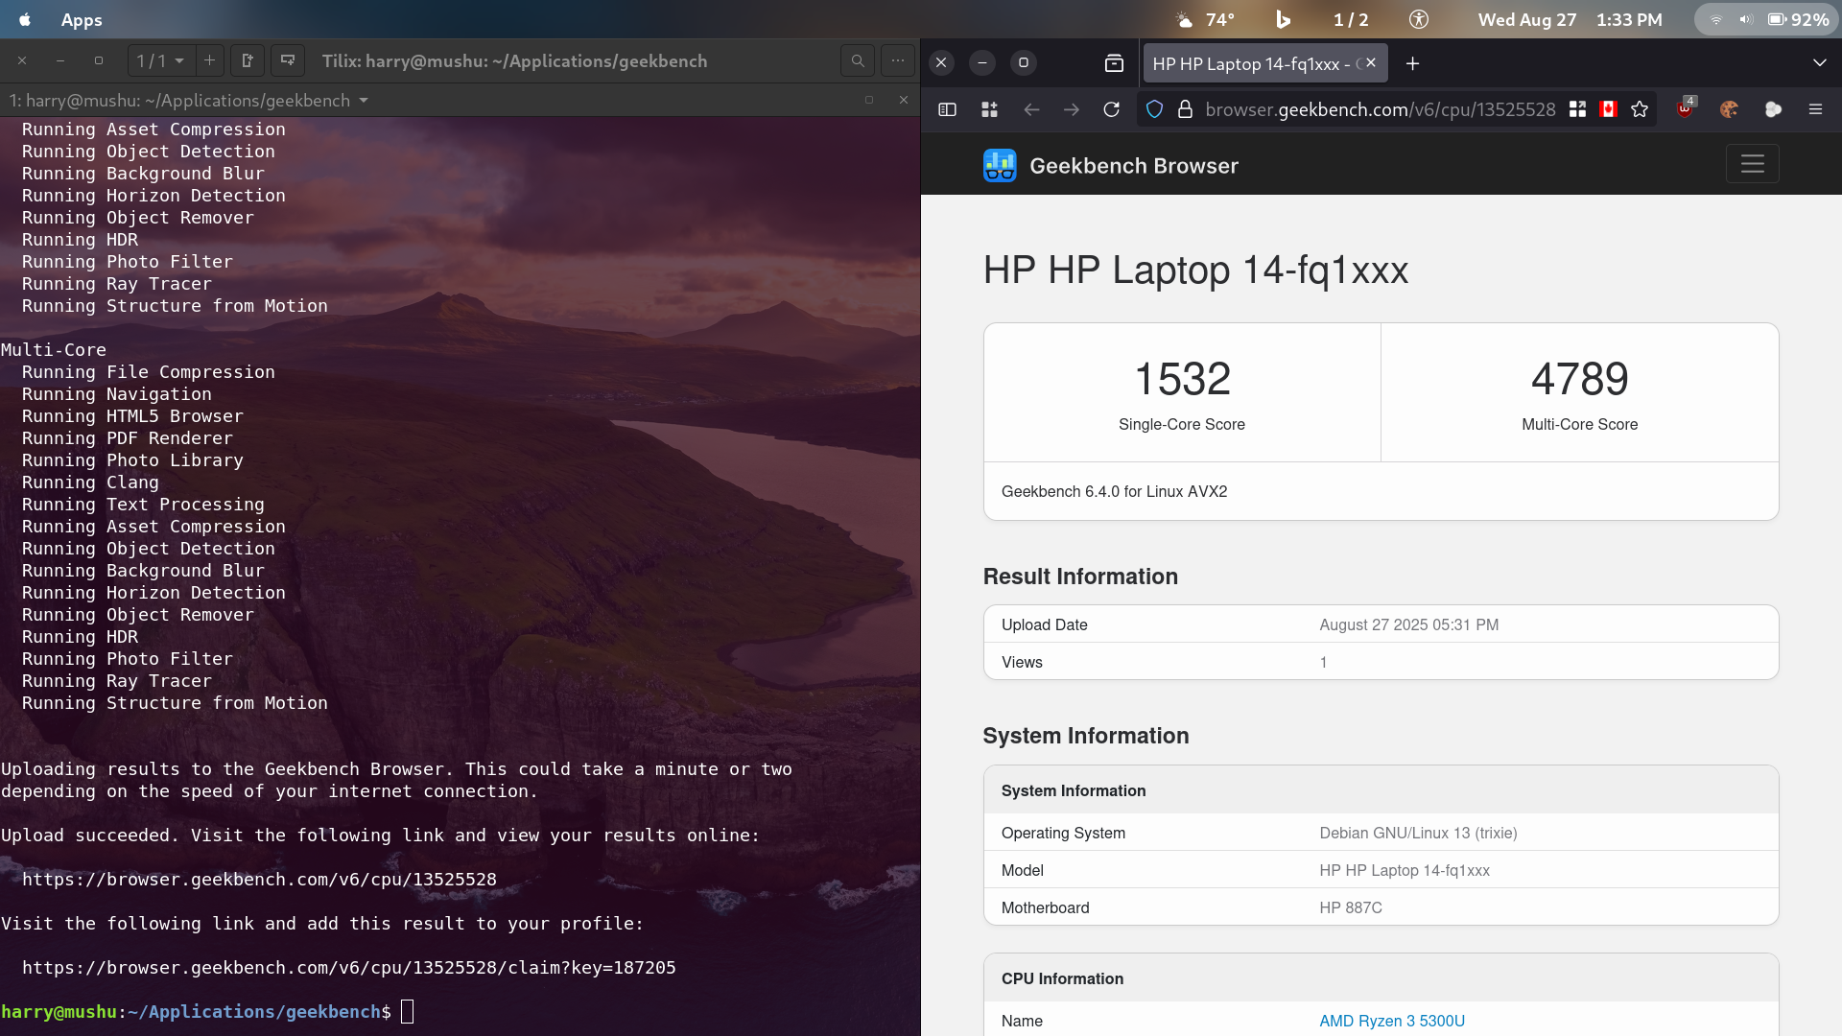Toggle the Firefox sidebar

pyautogui.click(x=947, y=109)
